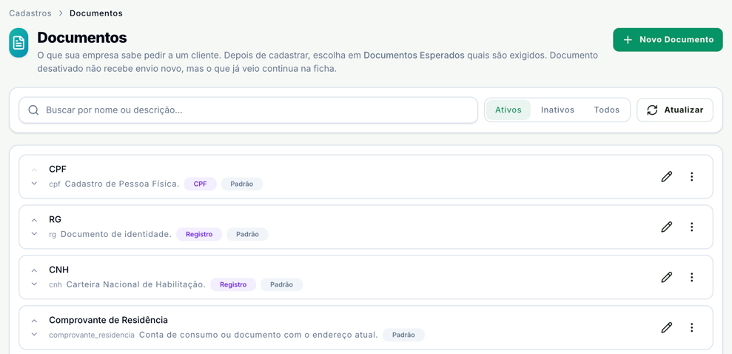The height and width of the screenshot is (354, 732).
Task: Click the teal Documentos page icon
Action: (19, 43)
